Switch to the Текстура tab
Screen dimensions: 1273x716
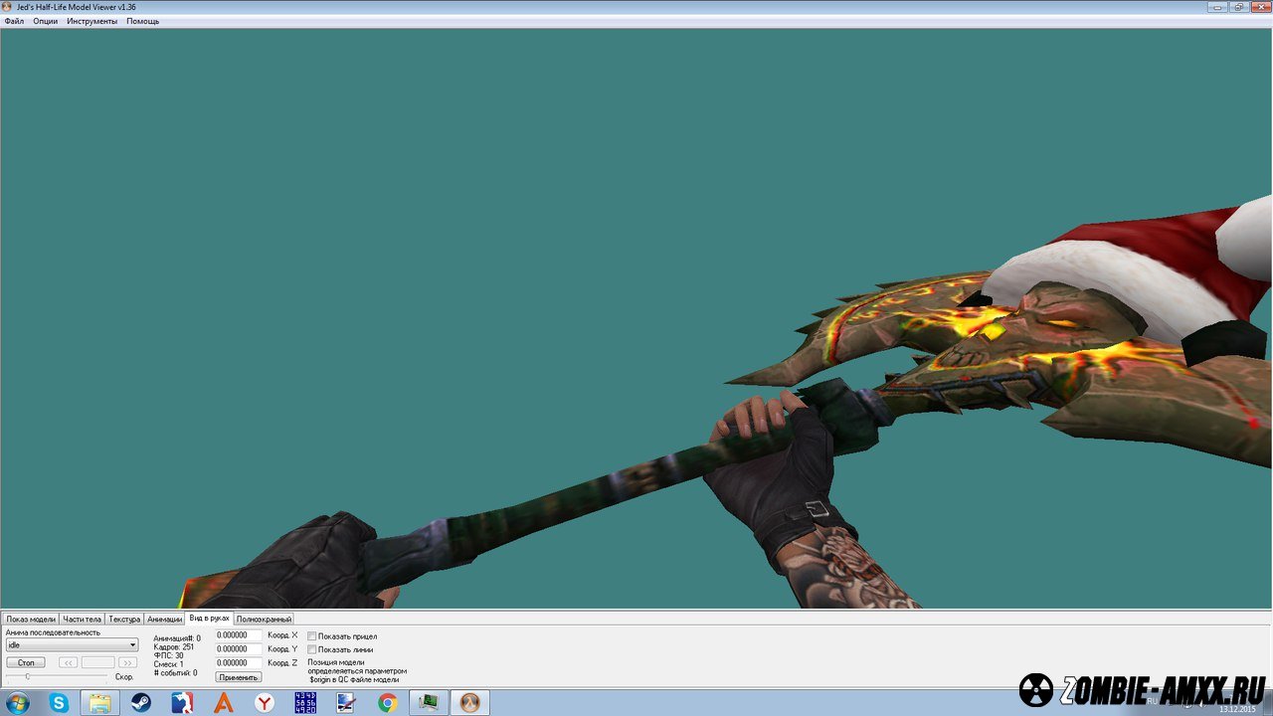coord(124,619)
